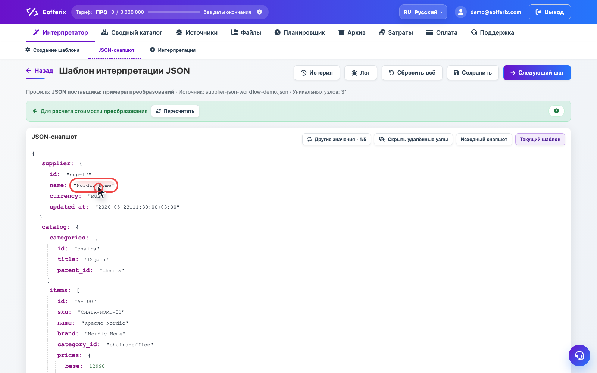Select the title value "Стулья"
Screen dimensions: 597x373
pos(97,260)
